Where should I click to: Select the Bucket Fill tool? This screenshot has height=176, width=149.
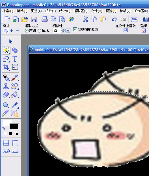[x=15, y=95]
